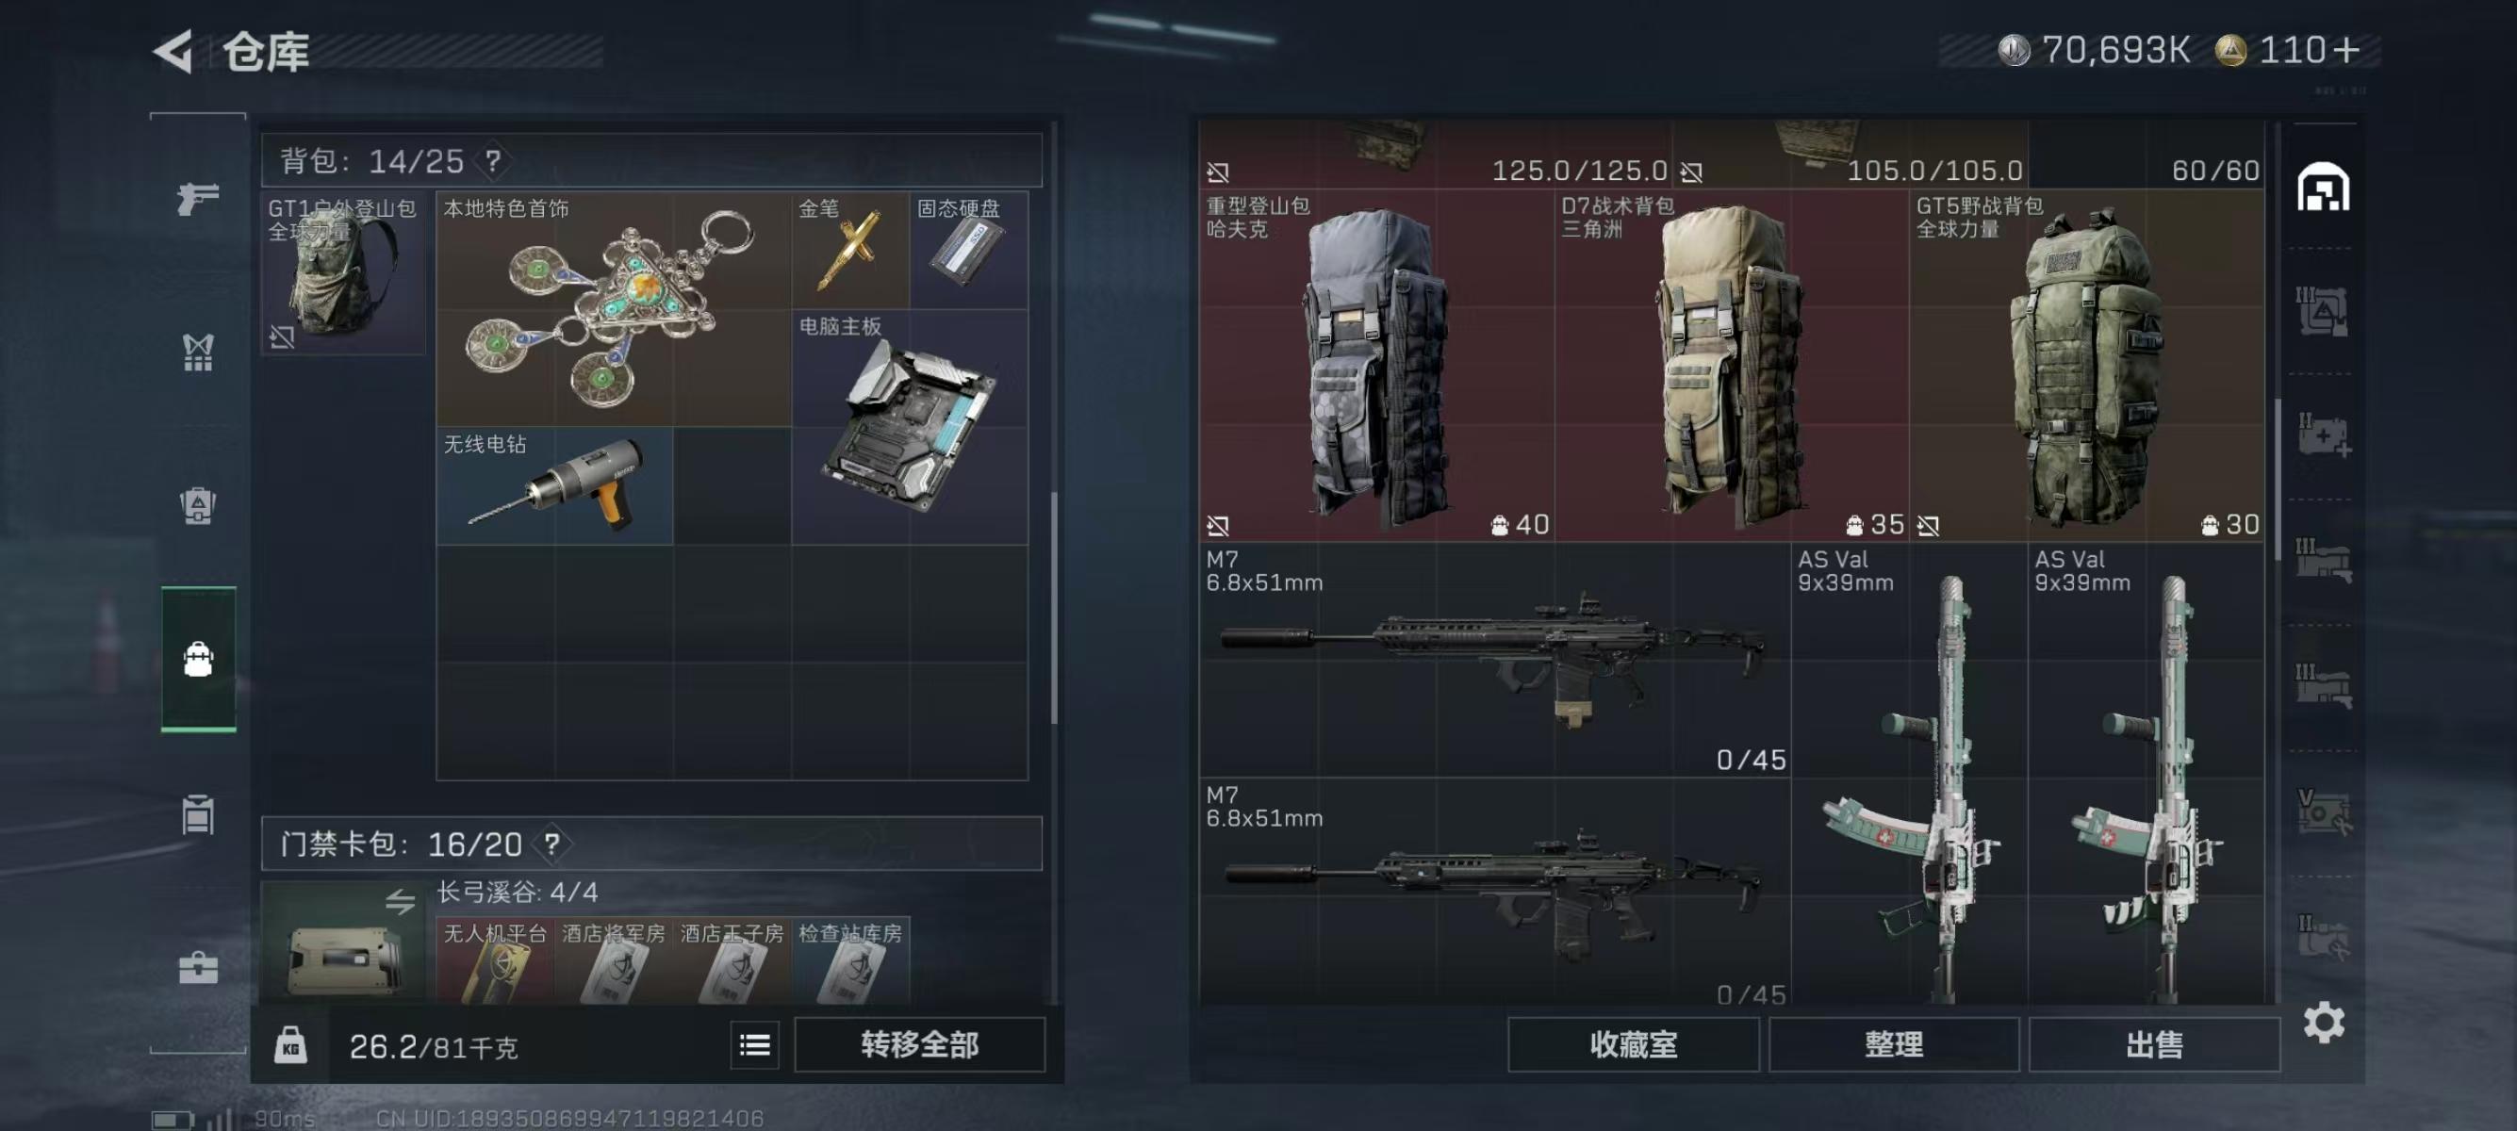Open the briefcase category icon

[197, 967]
